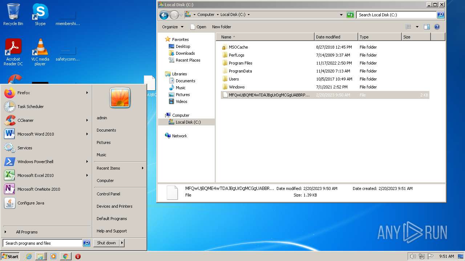Click the Explorer Back arrow button
The width and height of the screenshot is (465, 261).
point(164,15)
